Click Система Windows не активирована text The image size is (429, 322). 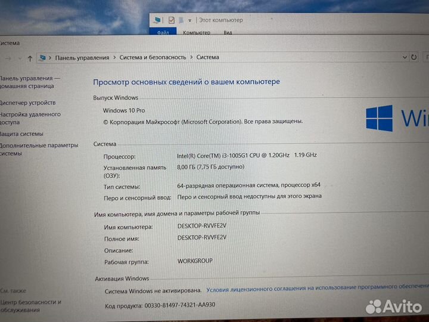tap(153, 291)
